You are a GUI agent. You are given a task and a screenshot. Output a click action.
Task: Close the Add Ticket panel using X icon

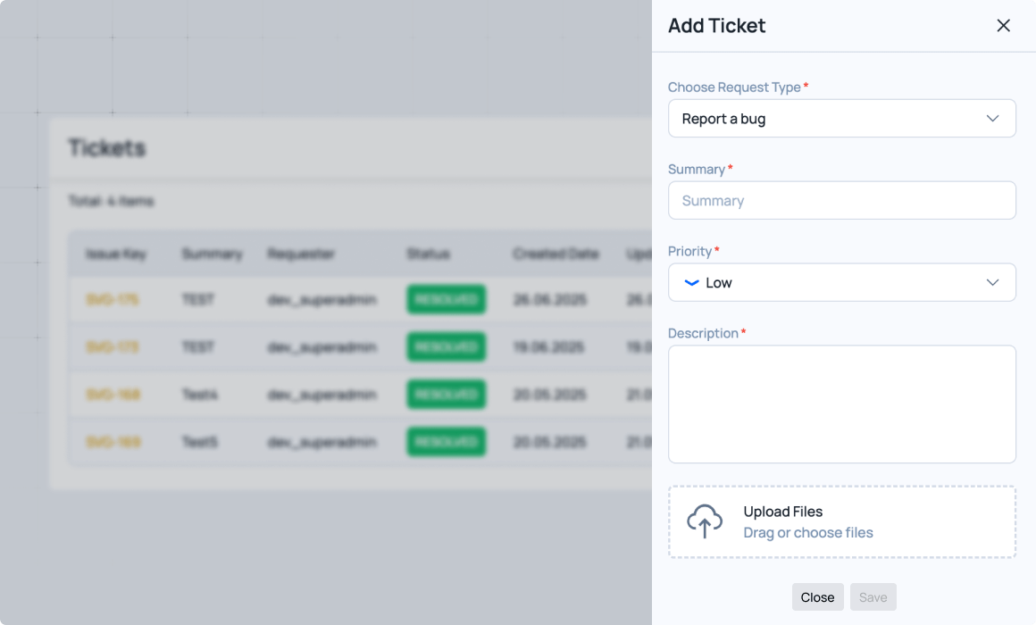[x=1003, y=26]
